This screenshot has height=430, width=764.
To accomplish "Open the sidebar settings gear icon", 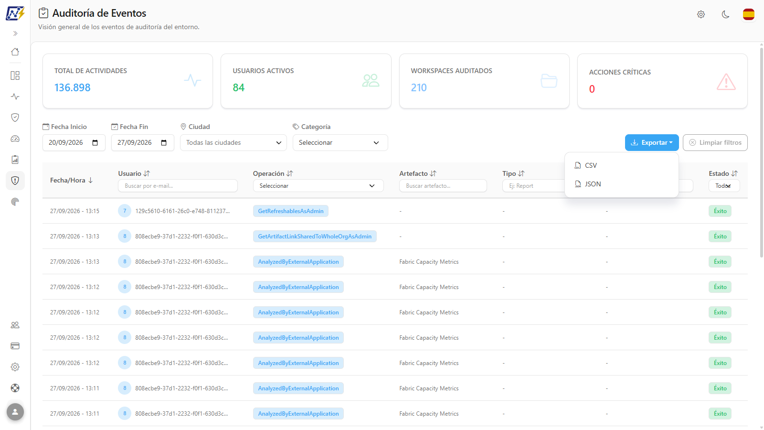I will [15, 367].
